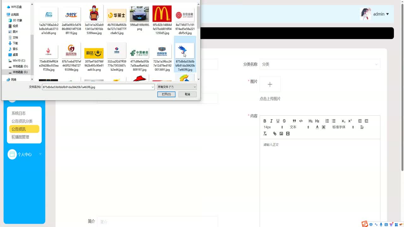Image resolution: width=404 pixels, height=227 pixels.
Task: Apply Heading 1 style in the editor
Action: tap(311, 121)
